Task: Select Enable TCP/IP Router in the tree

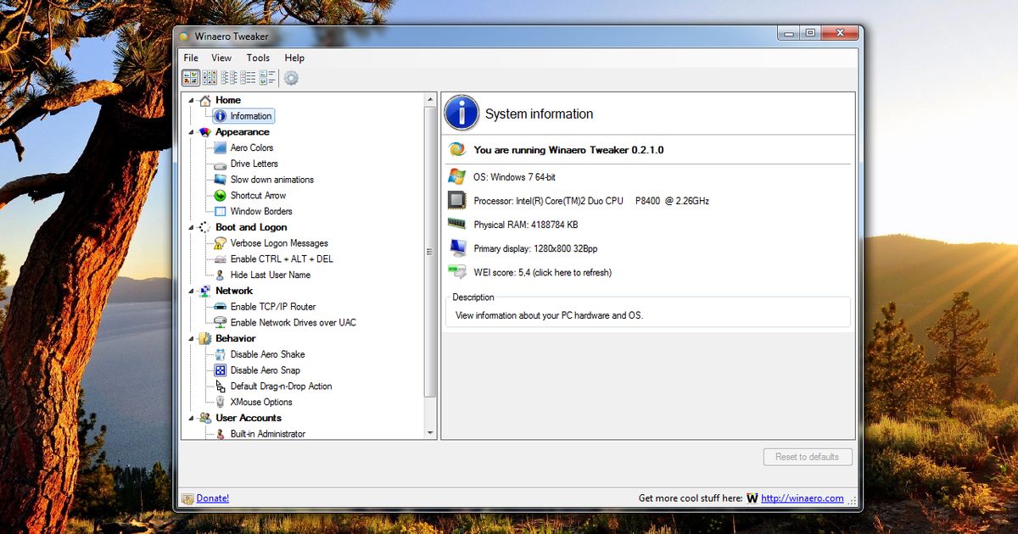Action: click(x=272, y=307)
